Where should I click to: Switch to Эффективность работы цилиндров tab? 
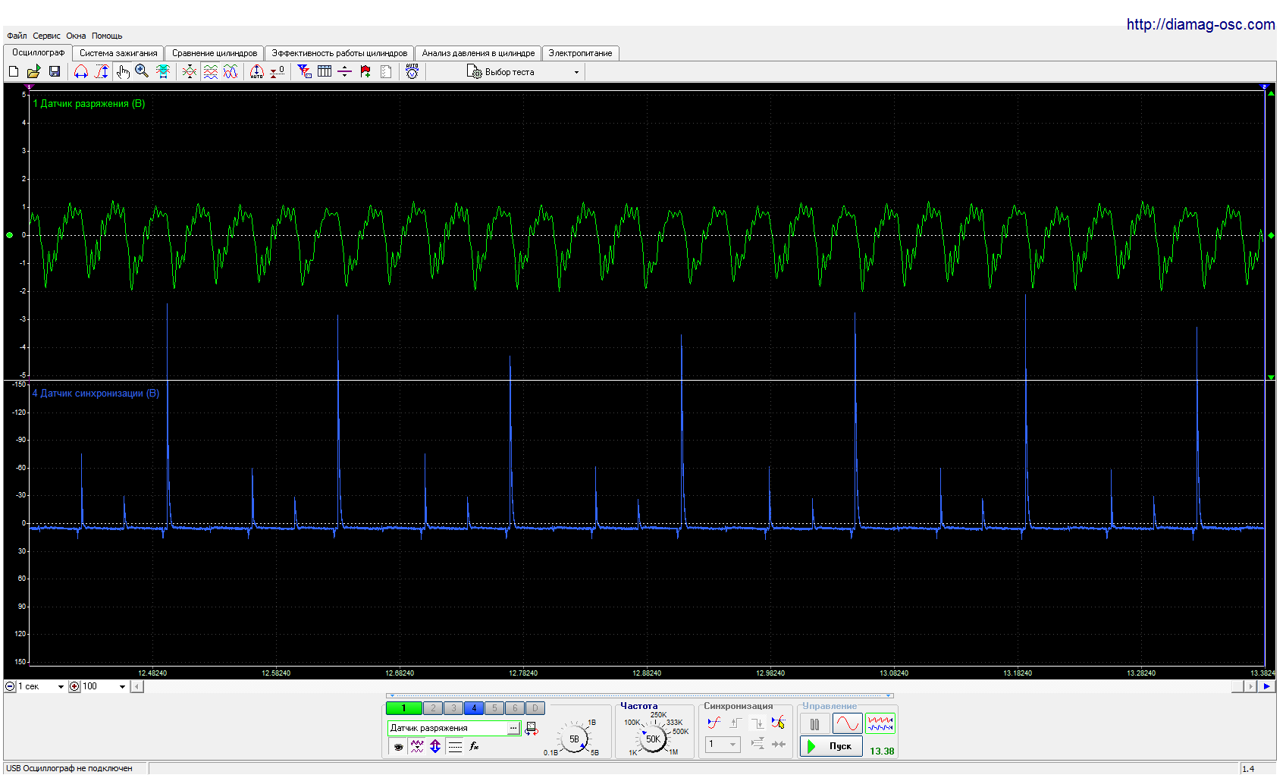tap(340, 53)
